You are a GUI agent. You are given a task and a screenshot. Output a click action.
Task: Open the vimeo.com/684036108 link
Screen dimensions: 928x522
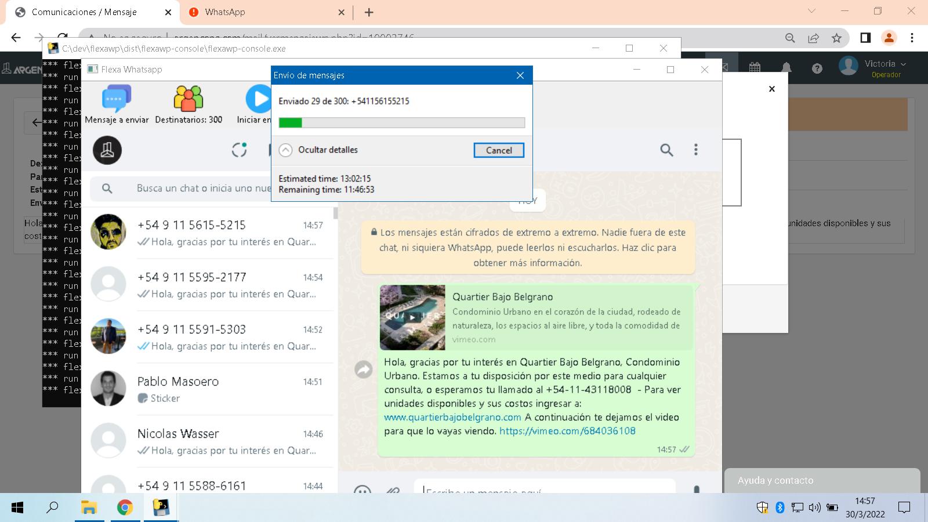[x=567, y=431]
